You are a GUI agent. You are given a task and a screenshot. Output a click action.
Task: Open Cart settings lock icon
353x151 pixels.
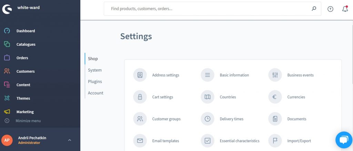pos(140,97)
